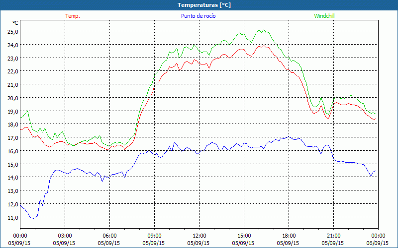Image resolution: width=398 pixels, height=248 pixels.
Task: Click the 15,0 y-axis value
Action: (13, 165)
